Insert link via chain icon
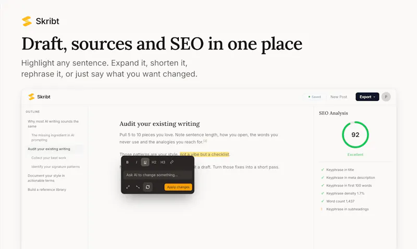The height and width of the screenshot is (249, 417). point(172,162)
